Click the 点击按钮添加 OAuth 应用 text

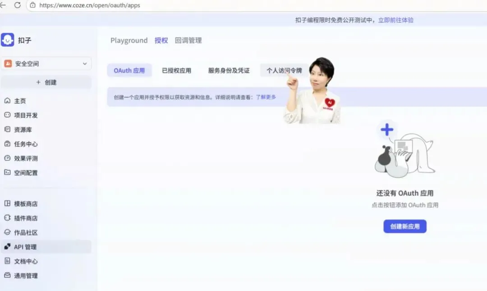tap(404, 205)
